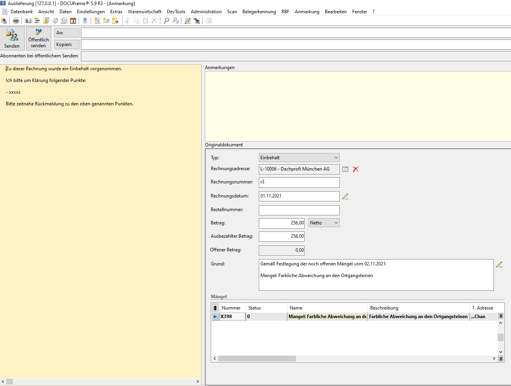Image resolution: width=511 pixels, height=386 pixels.
Task: Open the Administration menu
Action: tap(206, 12)
